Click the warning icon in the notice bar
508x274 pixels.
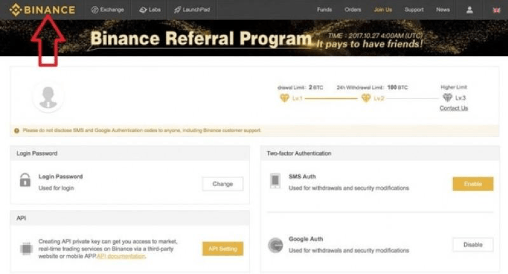click(17, 130)
